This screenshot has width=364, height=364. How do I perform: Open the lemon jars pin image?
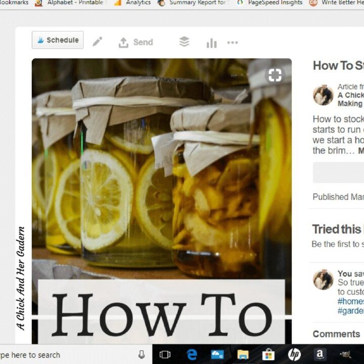coord(162,201)
